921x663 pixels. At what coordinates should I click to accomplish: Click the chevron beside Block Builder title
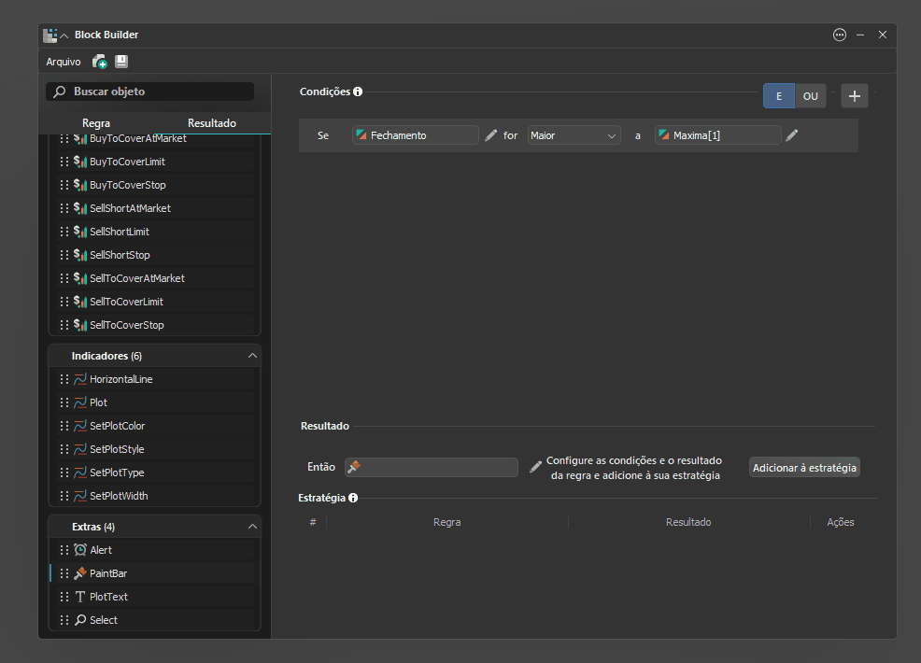64,35
